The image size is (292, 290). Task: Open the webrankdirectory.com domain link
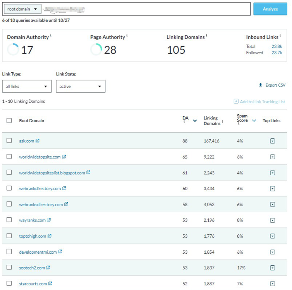40,188
